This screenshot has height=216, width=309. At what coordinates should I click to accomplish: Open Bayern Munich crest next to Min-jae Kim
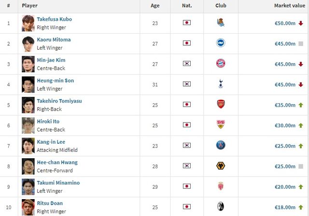tap(221, 64)
